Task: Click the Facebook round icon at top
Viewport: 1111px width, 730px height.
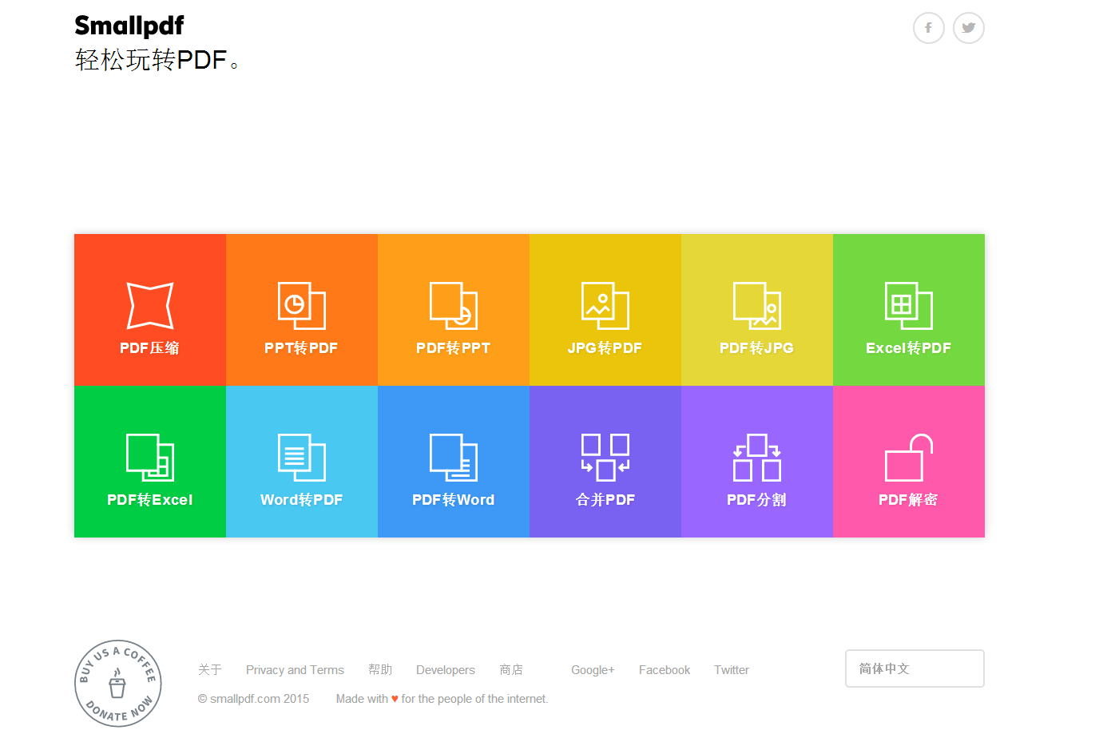Action: pos(929,28)
